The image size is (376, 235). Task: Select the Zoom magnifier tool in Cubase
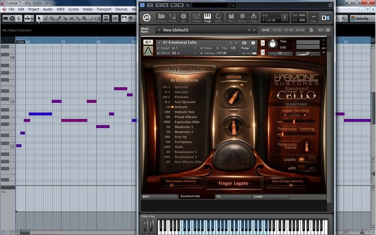tap(85, 18)
